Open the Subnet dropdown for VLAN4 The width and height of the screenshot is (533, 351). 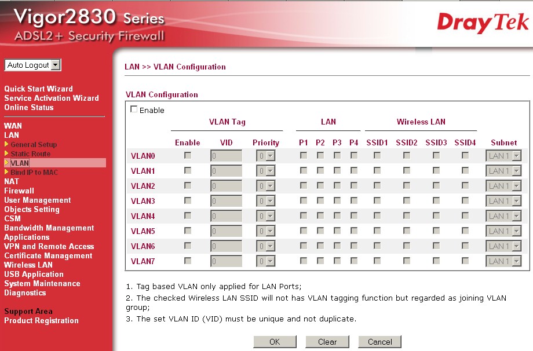coord(503,216)
